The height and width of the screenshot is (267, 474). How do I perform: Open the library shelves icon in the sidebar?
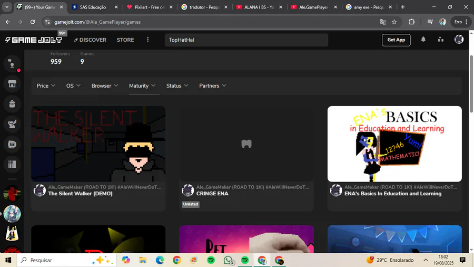point(12,164)
